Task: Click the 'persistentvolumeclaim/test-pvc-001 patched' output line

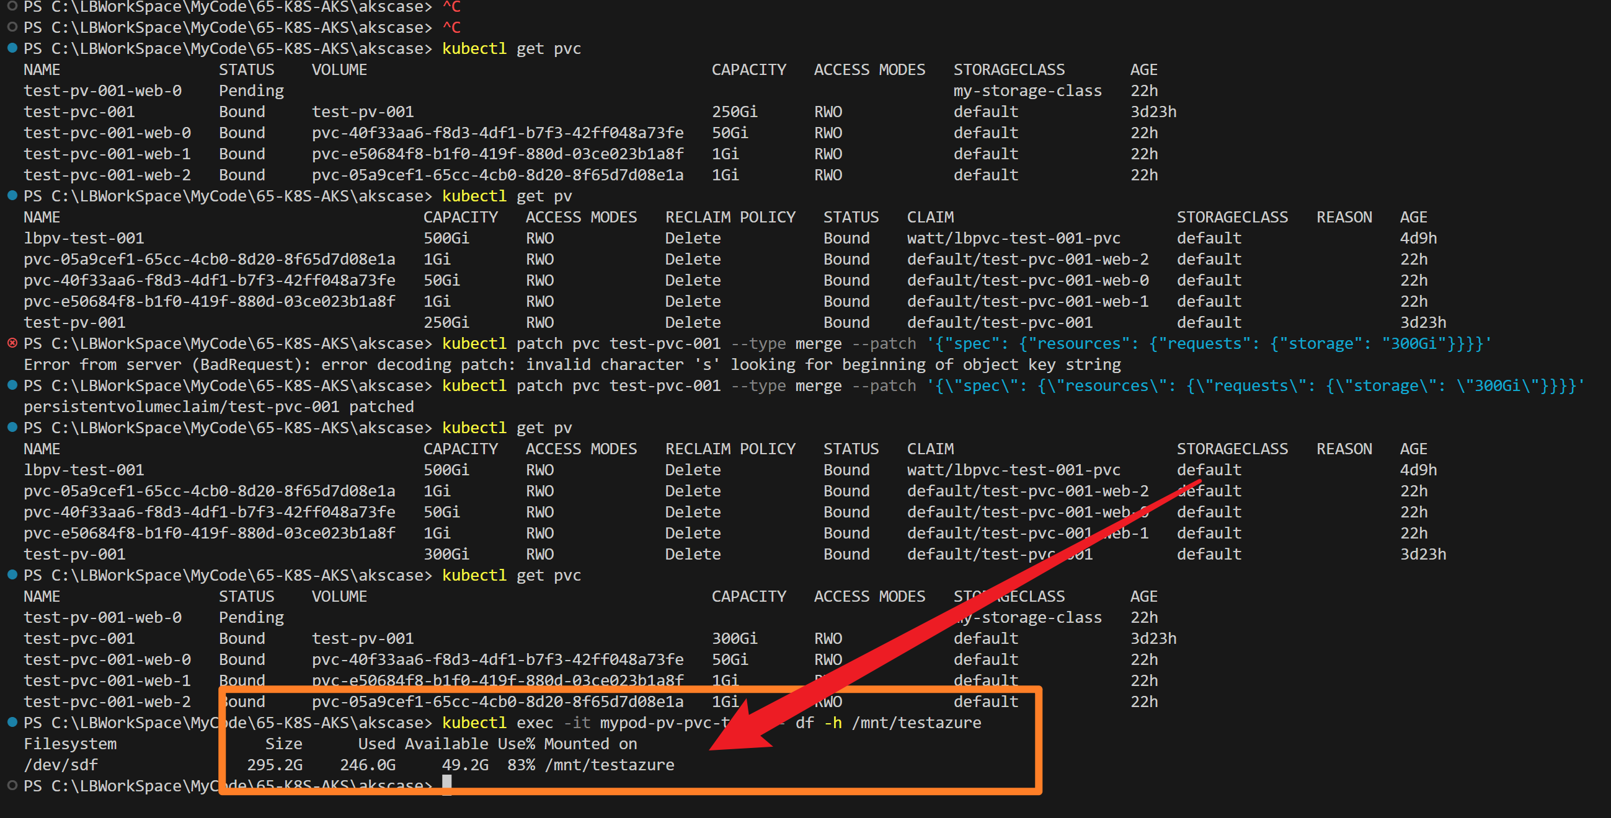Action: 218,407
